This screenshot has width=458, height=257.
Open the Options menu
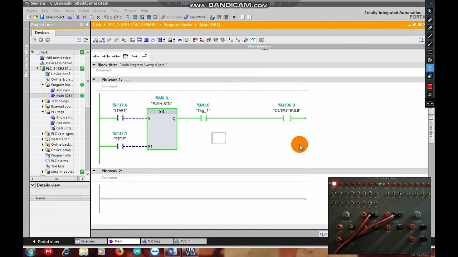[100, 11]
